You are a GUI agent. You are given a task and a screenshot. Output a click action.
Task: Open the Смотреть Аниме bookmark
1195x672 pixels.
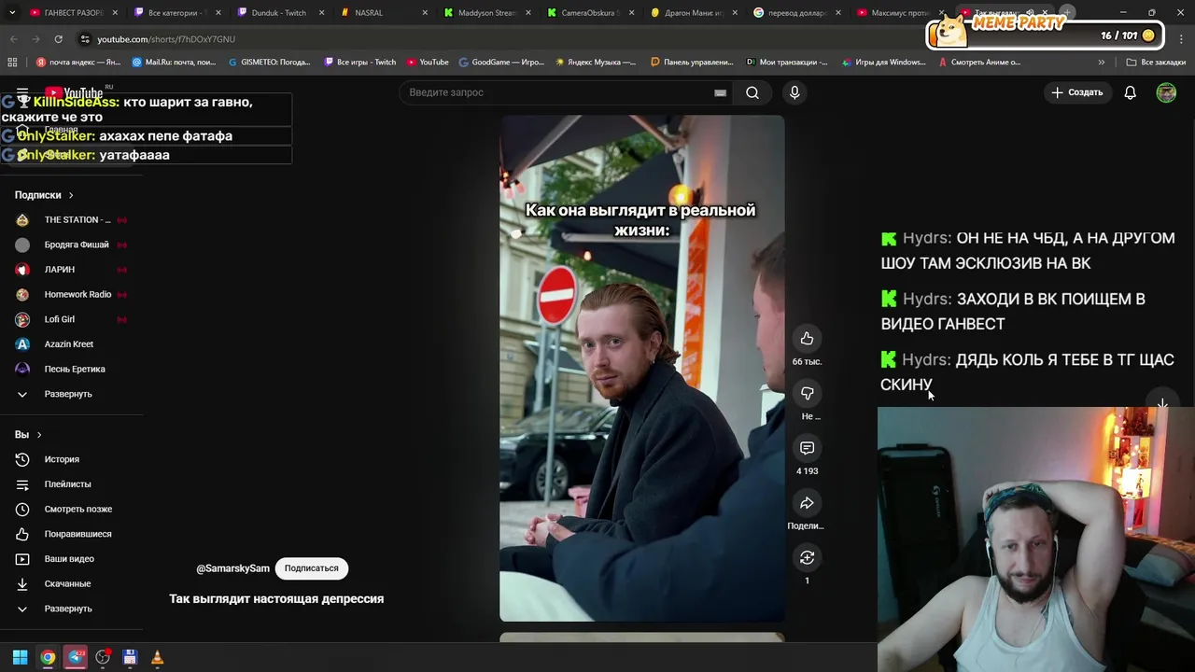pyautogui.click(x=978, y=62)
